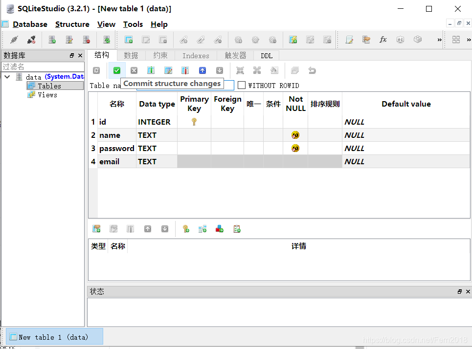Switch to the 触发器 tab
This screenshot has height=349, width=472.
click(235, 56)
